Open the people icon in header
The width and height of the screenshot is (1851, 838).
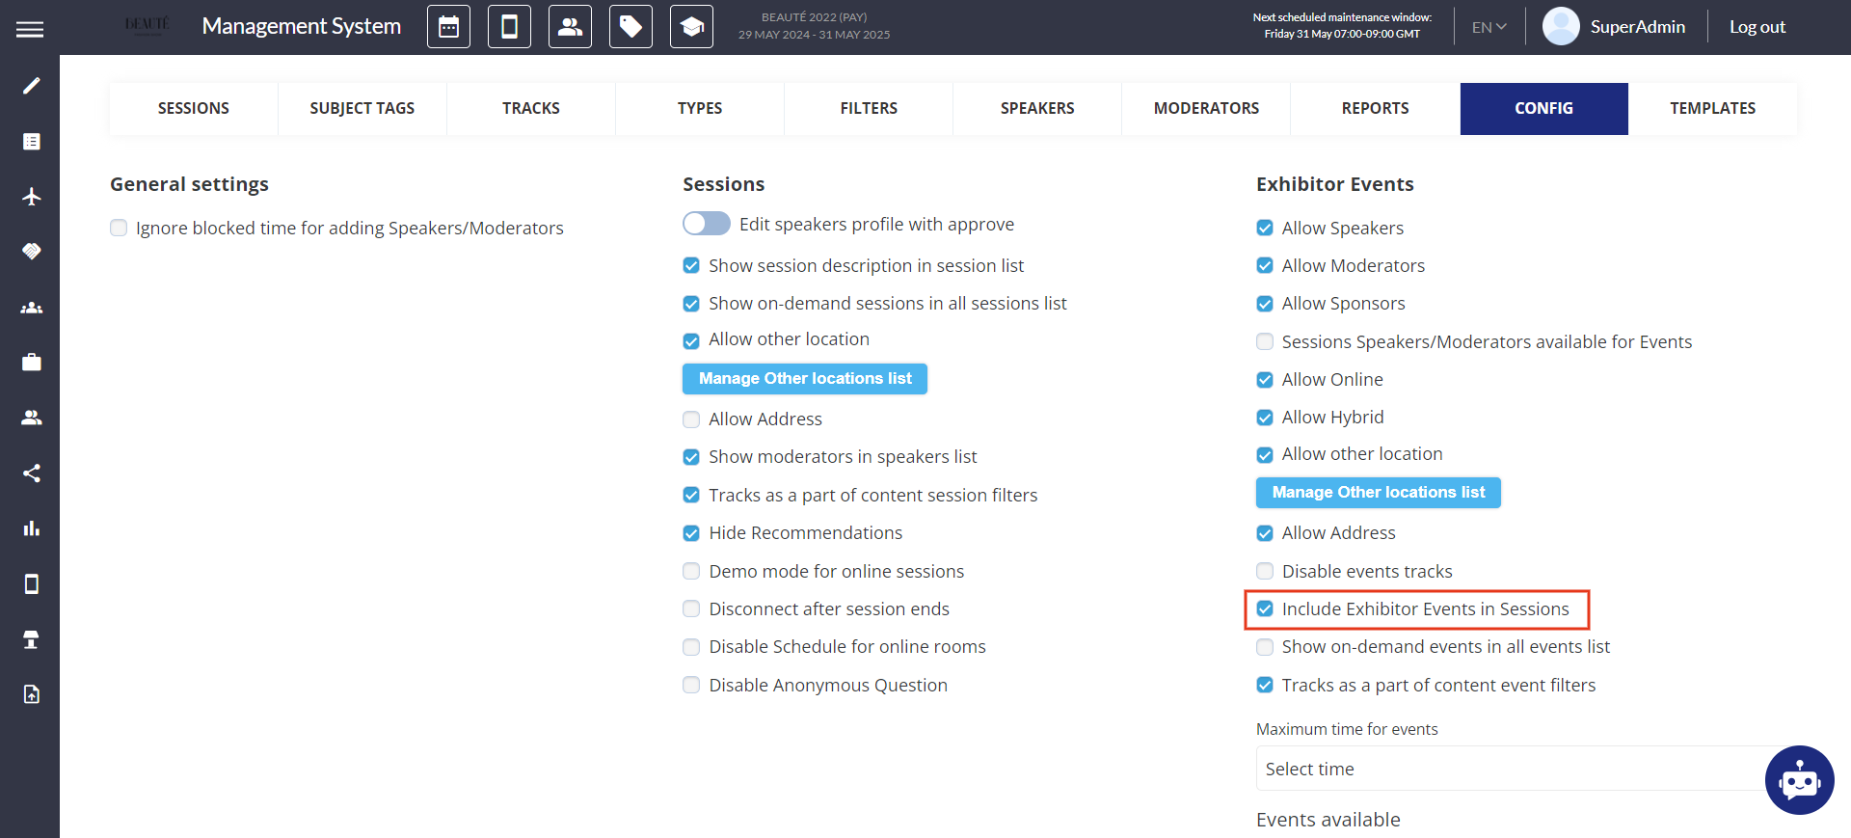(x=571, y=27)
